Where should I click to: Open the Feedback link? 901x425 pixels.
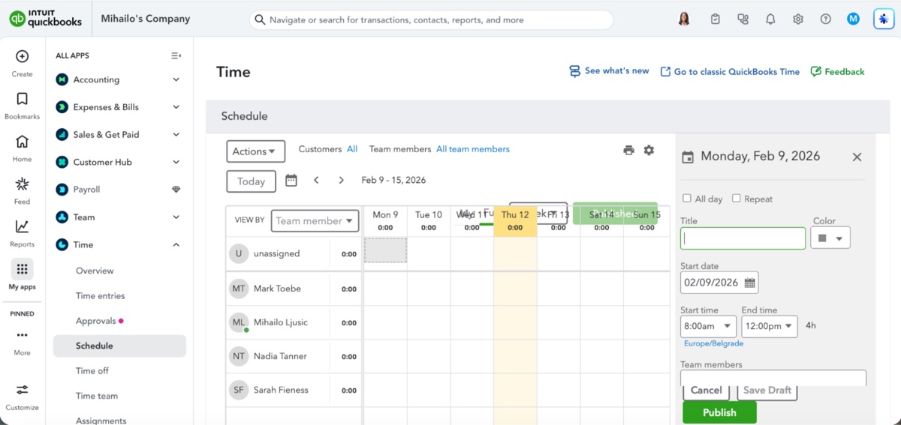[838, 72]
